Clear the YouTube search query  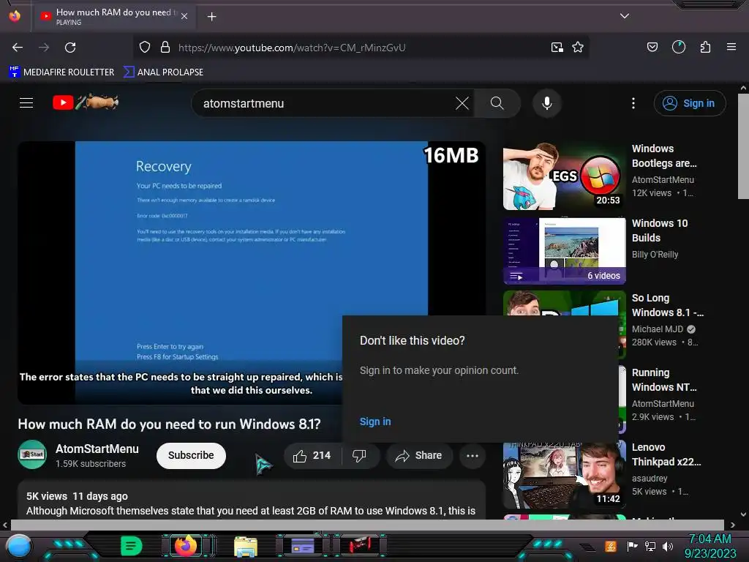tap(462, 103)
